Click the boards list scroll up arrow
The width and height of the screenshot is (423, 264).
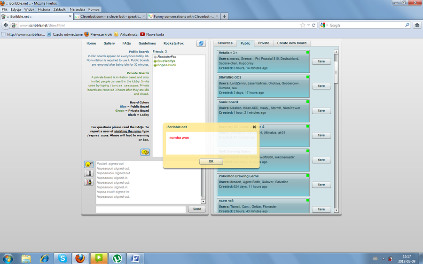[336, 52]
